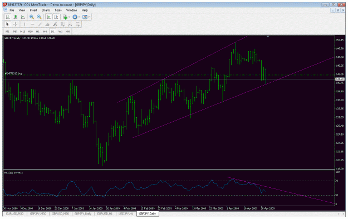Select the arrow cursor tool
Screen dimensions: 348x219
click(7, 24)
